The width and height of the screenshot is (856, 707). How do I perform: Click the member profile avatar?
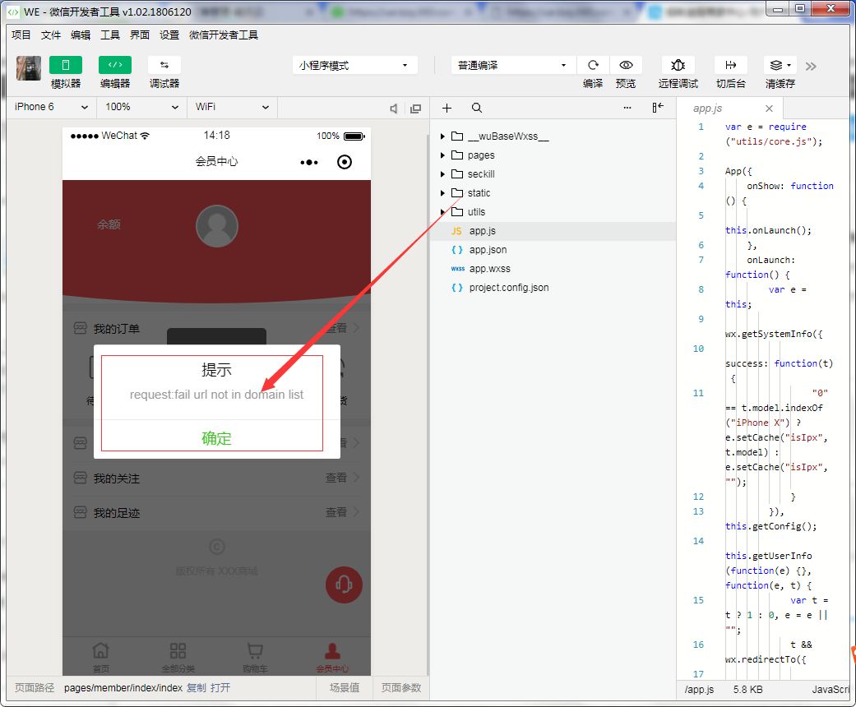[217, 226]
